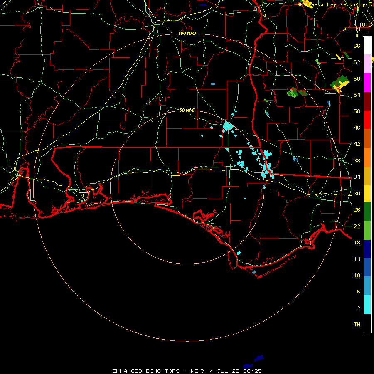Click the 10 legend value
The image size is (374, 374).
click(x=357, y=275)
